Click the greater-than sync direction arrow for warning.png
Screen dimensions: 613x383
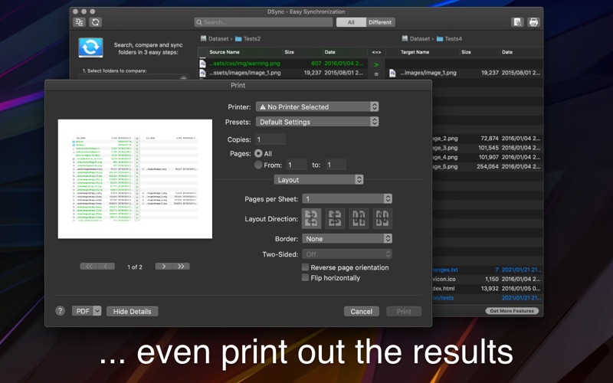(376, 64)
